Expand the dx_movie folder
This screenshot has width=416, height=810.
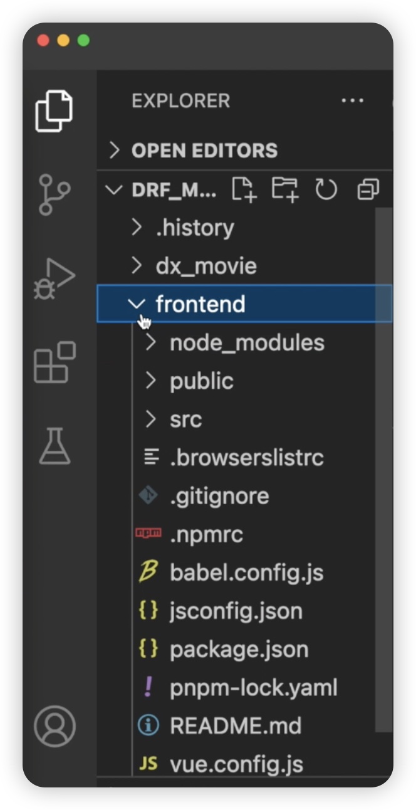click(205, 266)
